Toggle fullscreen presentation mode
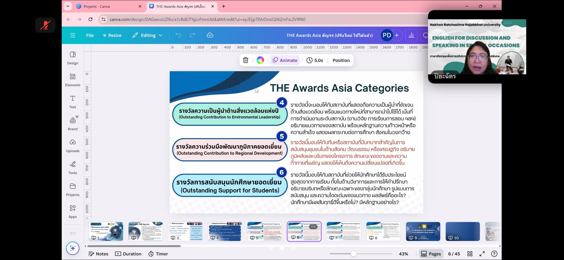This screenshot has height=260, width=564. (482, 254)
